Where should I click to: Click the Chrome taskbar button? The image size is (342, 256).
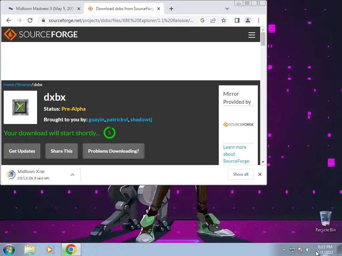coord(71,249)
